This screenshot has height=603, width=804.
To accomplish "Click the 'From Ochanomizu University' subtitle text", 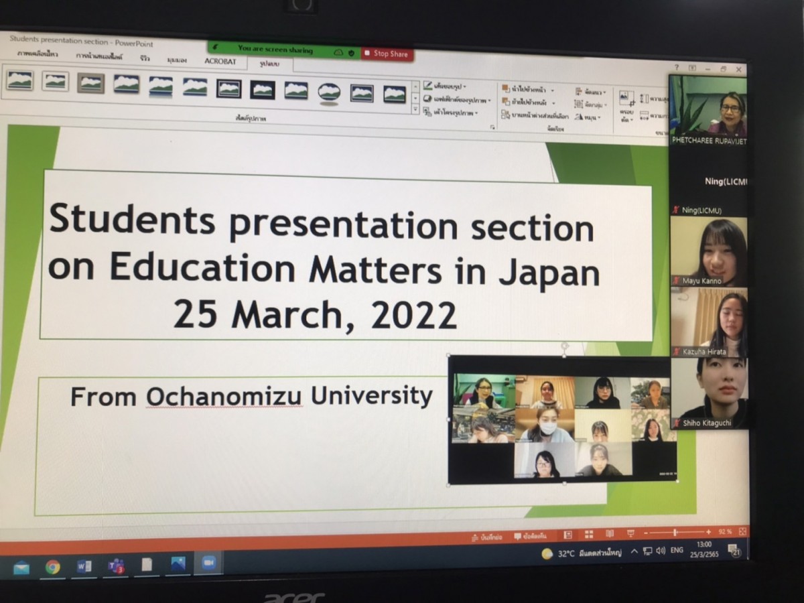I will [x=252, y=396].
